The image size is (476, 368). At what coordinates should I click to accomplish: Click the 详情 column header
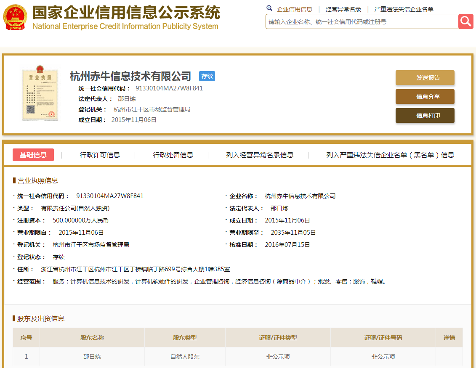coord(449,338)
